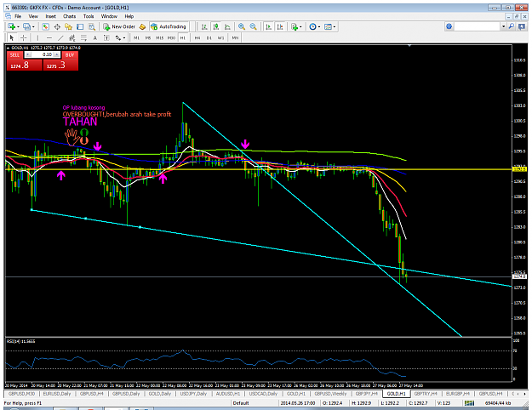Open the Insert menu
Viewport: 532px width, 410px height.
pos(50,16)
